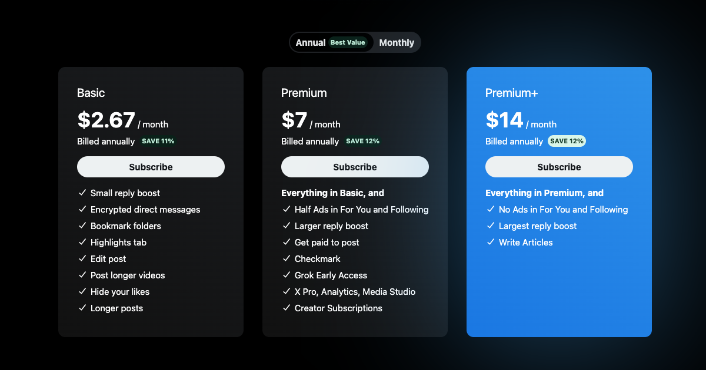706x370 pixels.
Task: Subscribe to the Premium+ plan
Action: pos(559,167)
